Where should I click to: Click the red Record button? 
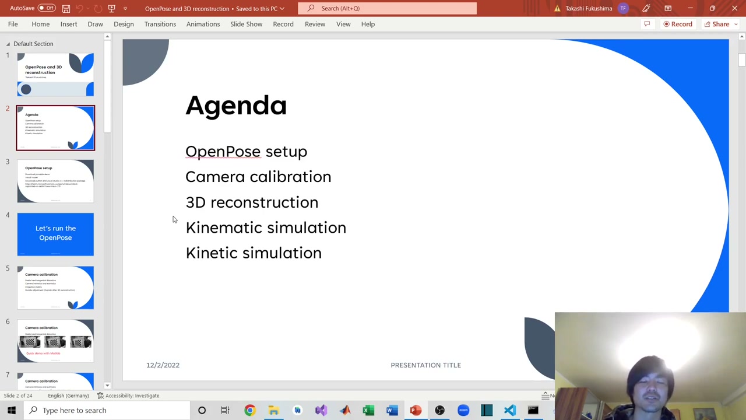678,24
